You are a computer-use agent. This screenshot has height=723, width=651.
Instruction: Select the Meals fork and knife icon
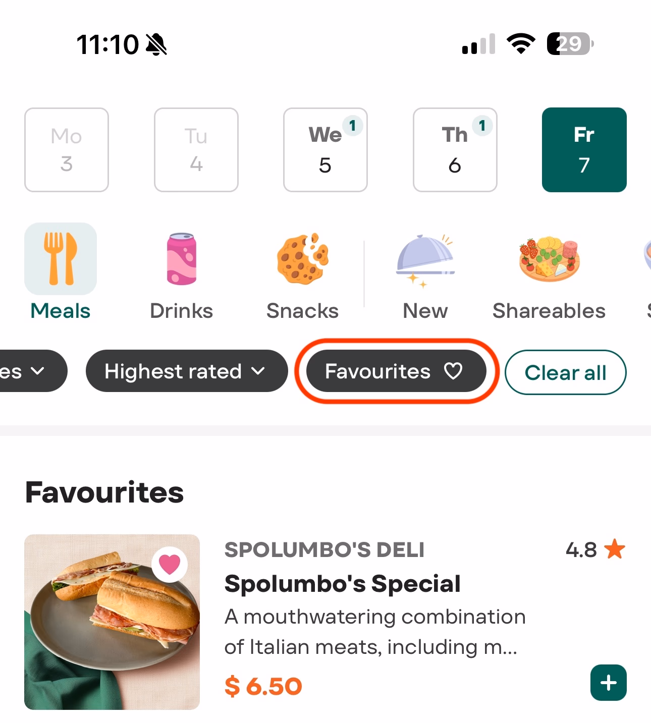pyautogui.click(x=61, y=259)
